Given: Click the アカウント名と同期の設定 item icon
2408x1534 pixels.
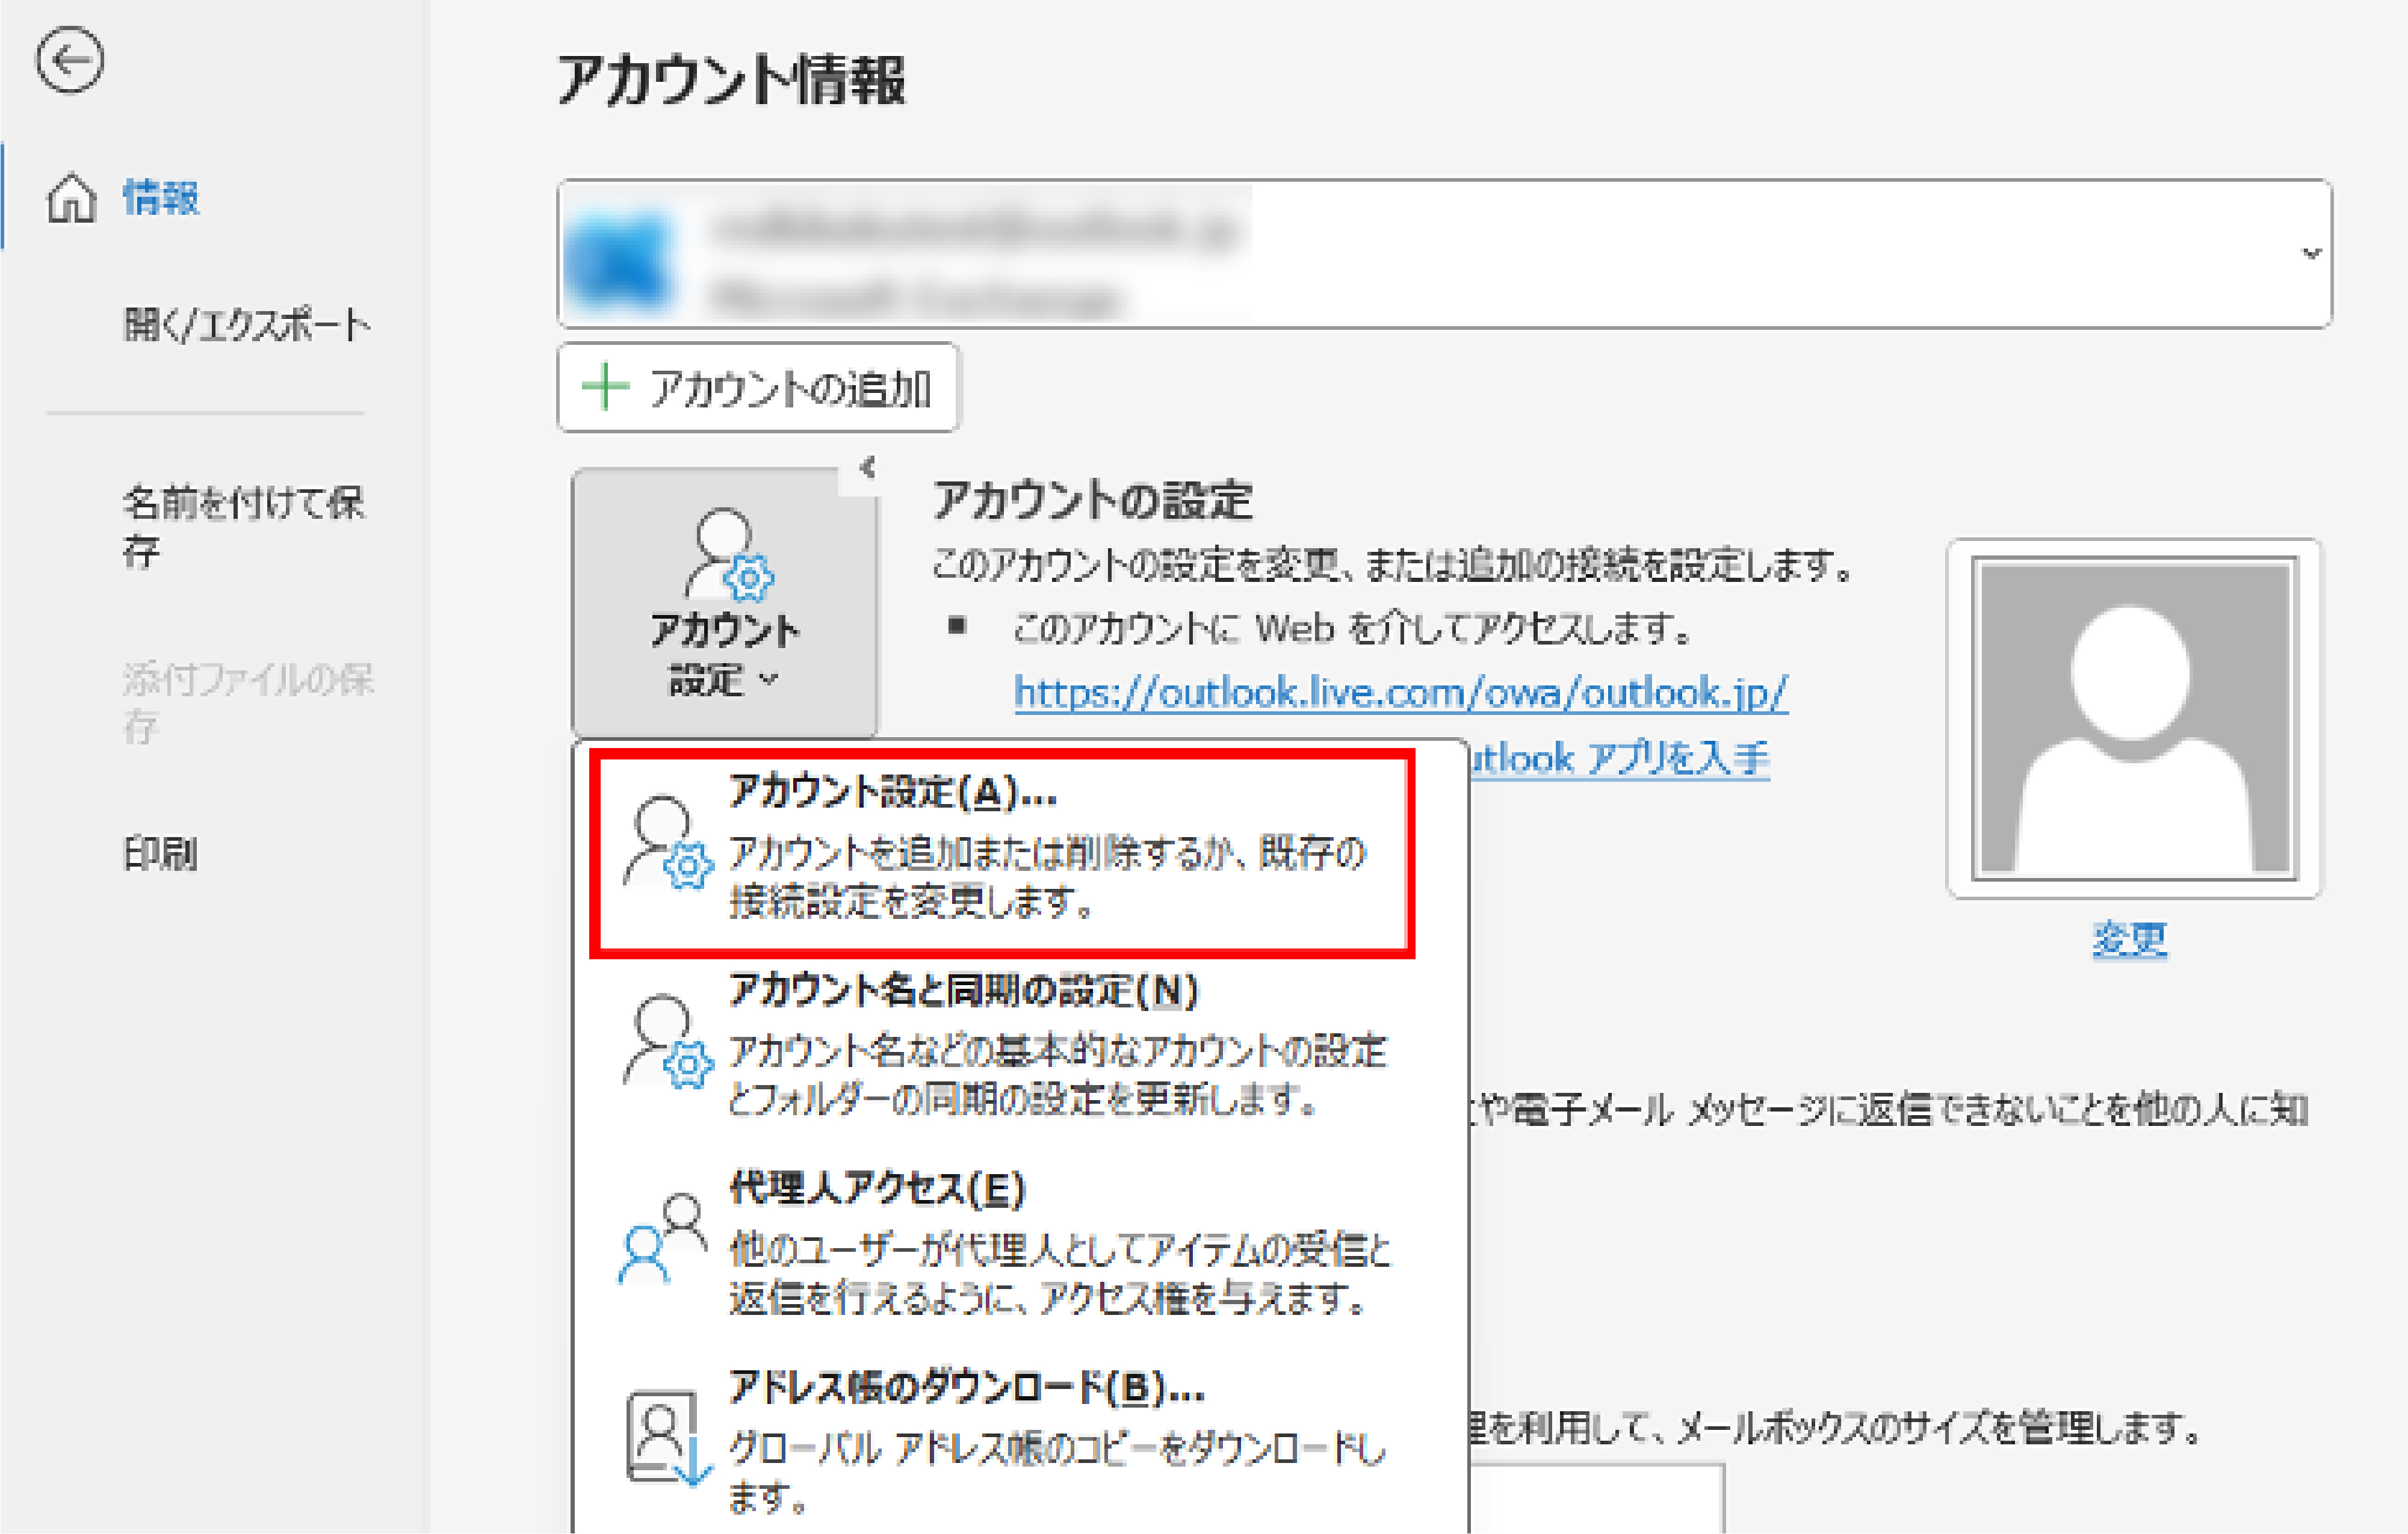Looking at the screenshot, I should pyautogui.click(x=667, y=1041).
